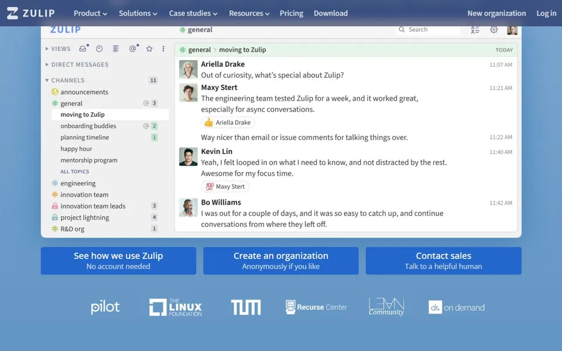Click the profile avatar in the header
The width and height of the screenshot is (562, 351).
pos(512,30)
